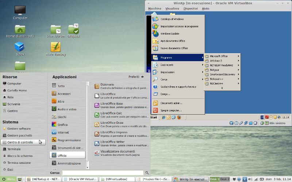Open Dispositivi menu in VirtualBox
Image resolution: width=292 pixels, height=182 pixels.
(190, 8)
